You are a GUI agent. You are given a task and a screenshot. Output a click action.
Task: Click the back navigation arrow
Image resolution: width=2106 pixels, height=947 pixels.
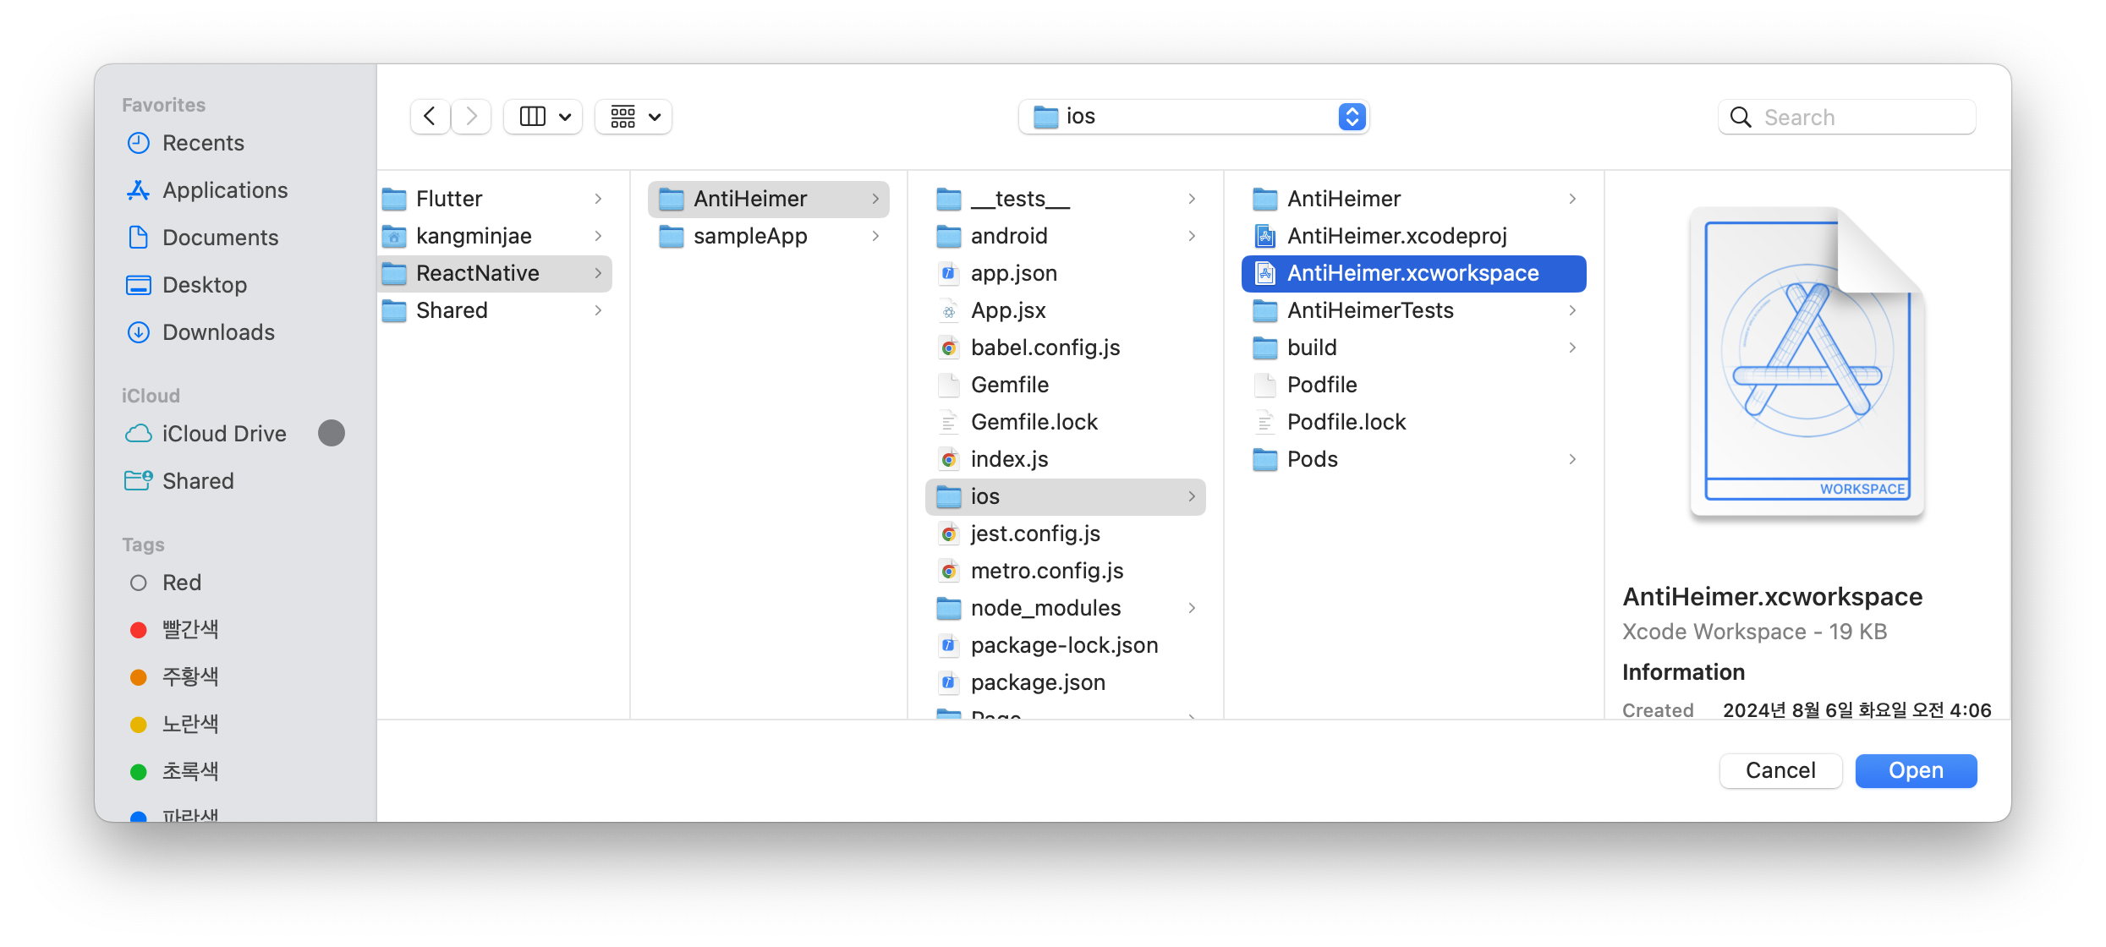coord(430,117)
